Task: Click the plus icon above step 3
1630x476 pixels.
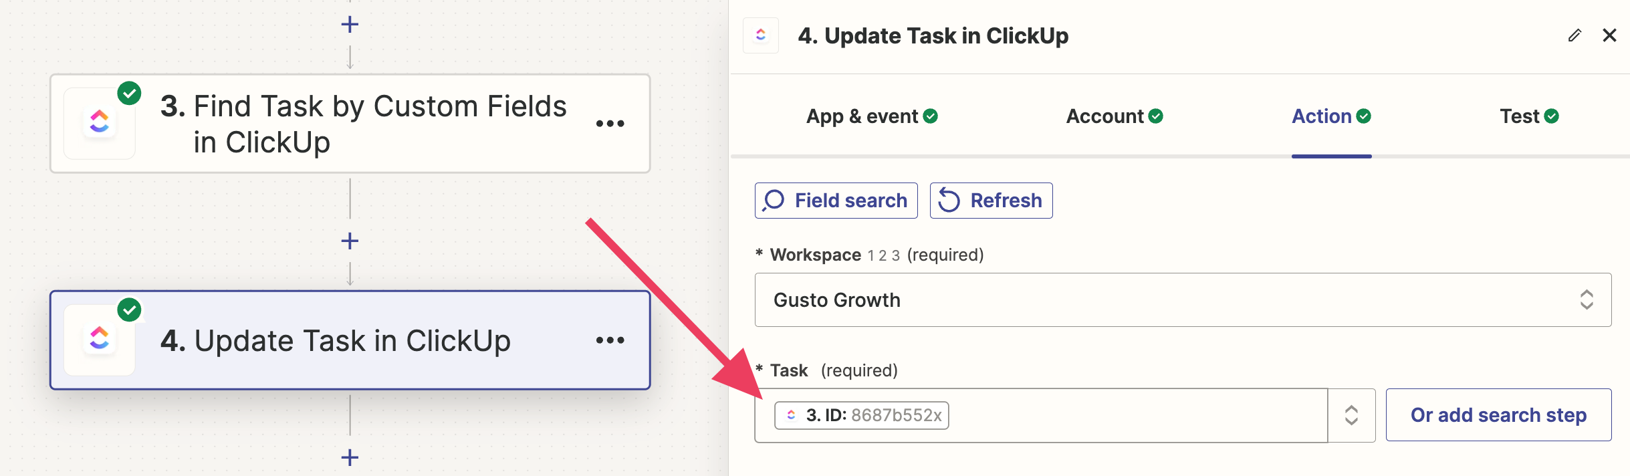Action: (x=350, y=25)
